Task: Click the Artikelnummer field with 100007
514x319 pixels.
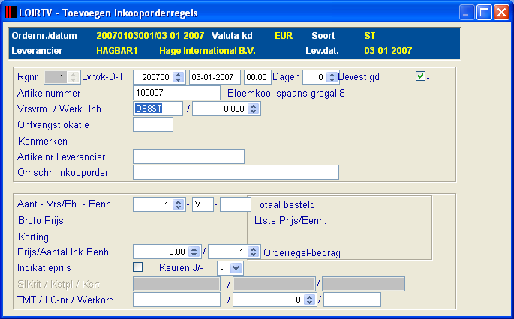Action: click(176, 93)
